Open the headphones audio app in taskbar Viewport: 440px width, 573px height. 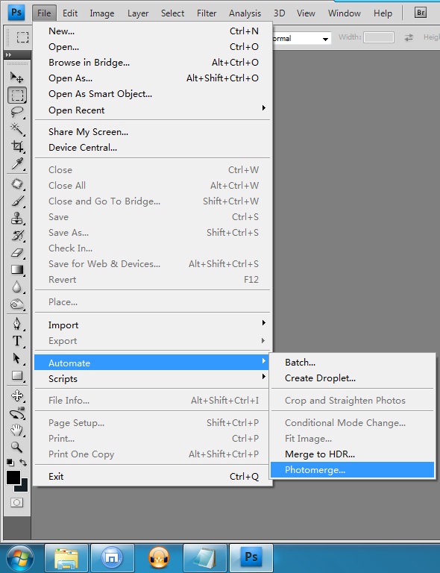tap(159, 558)
